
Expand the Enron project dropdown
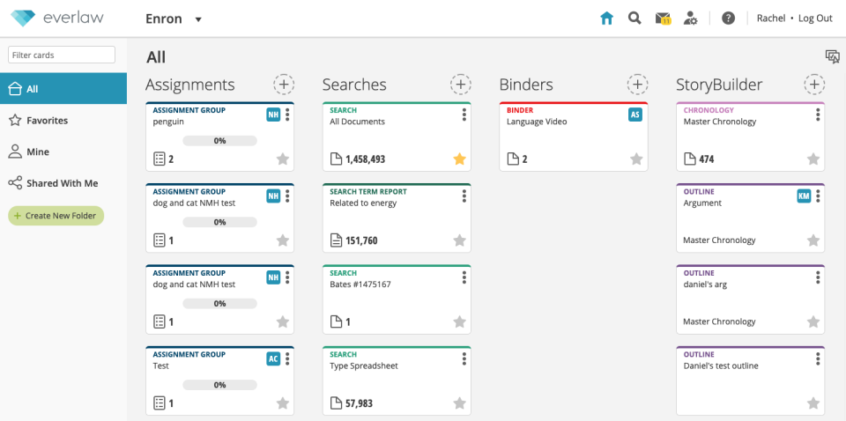pos(198,19)
